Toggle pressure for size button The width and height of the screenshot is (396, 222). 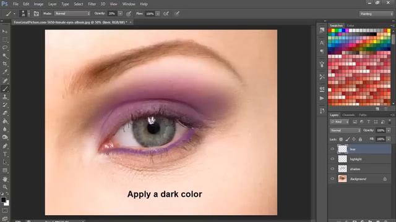tap(177, 14)
